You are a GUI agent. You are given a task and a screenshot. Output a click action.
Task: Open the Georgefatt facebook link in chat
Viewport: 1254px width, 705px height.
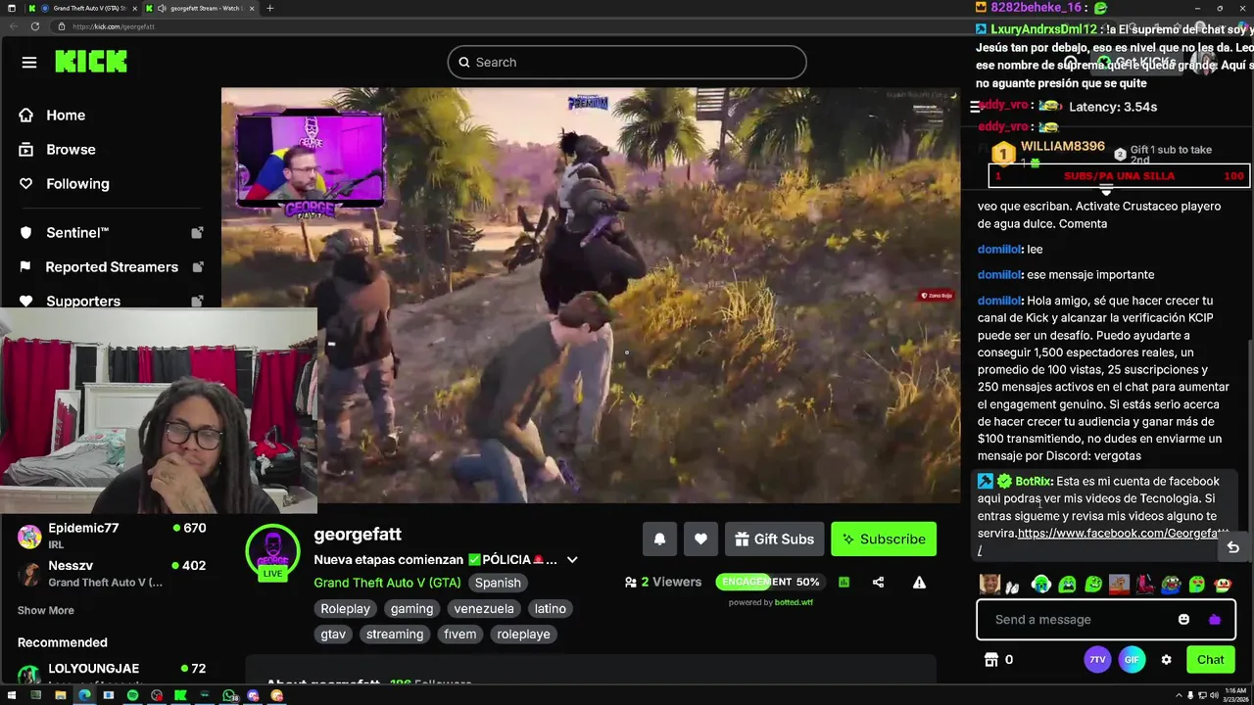tap(1123, 534)
